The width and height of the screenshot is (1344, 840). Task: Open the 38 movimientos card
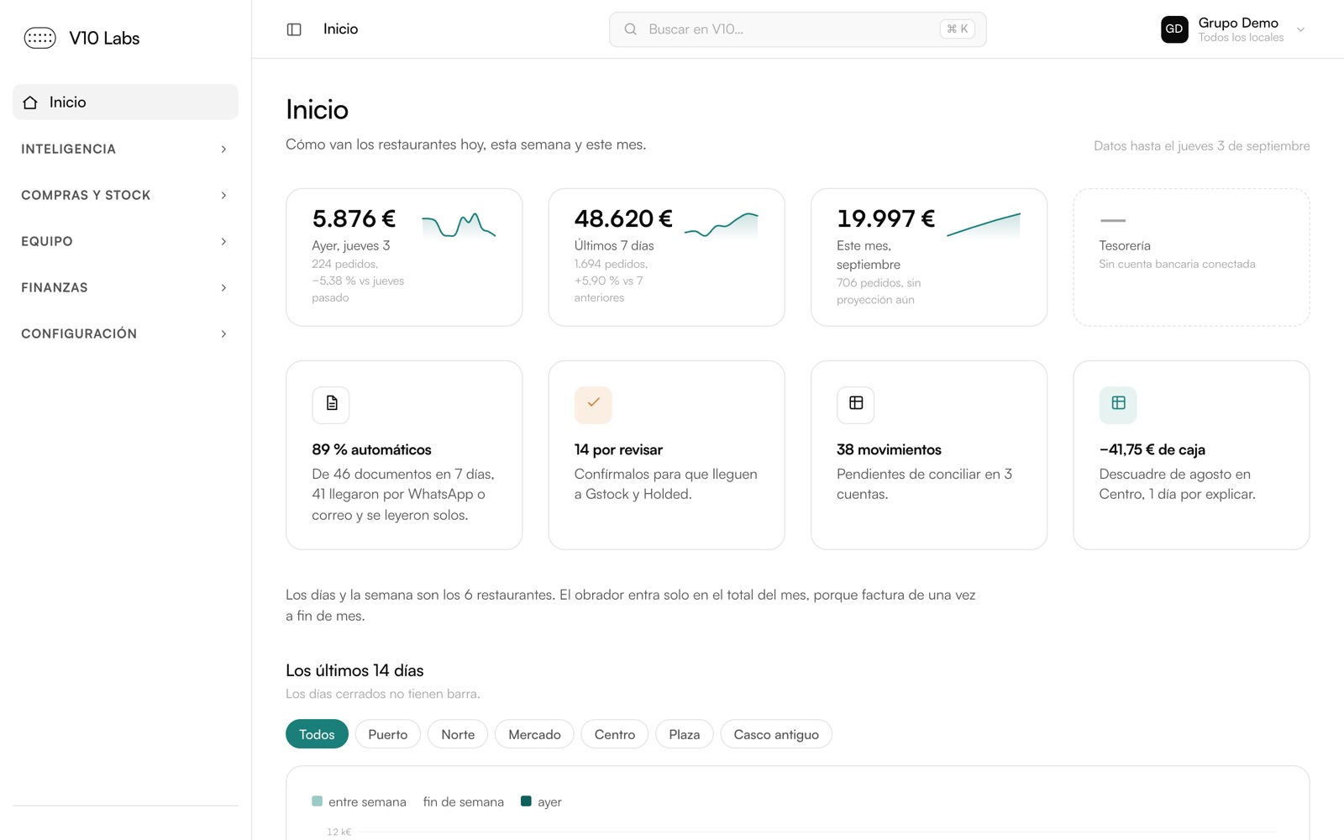[929, 455]
